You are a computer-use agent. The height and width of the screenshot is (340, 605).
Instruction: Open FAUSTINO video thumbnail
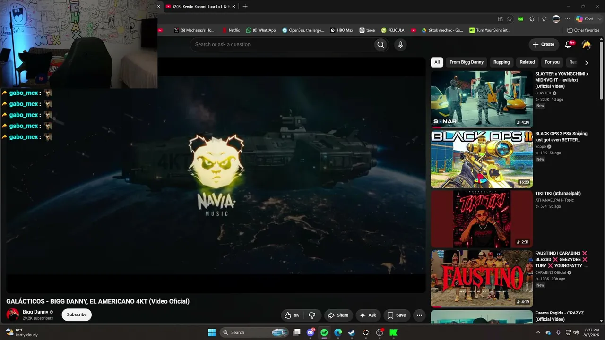[x=482, y=279]
